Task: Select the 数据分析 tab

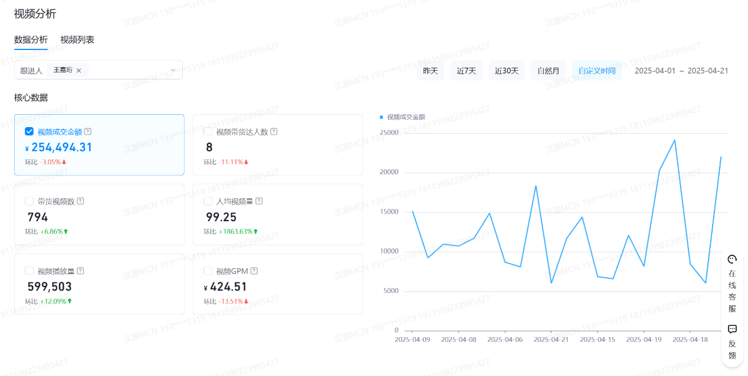Action: [31, 40]
